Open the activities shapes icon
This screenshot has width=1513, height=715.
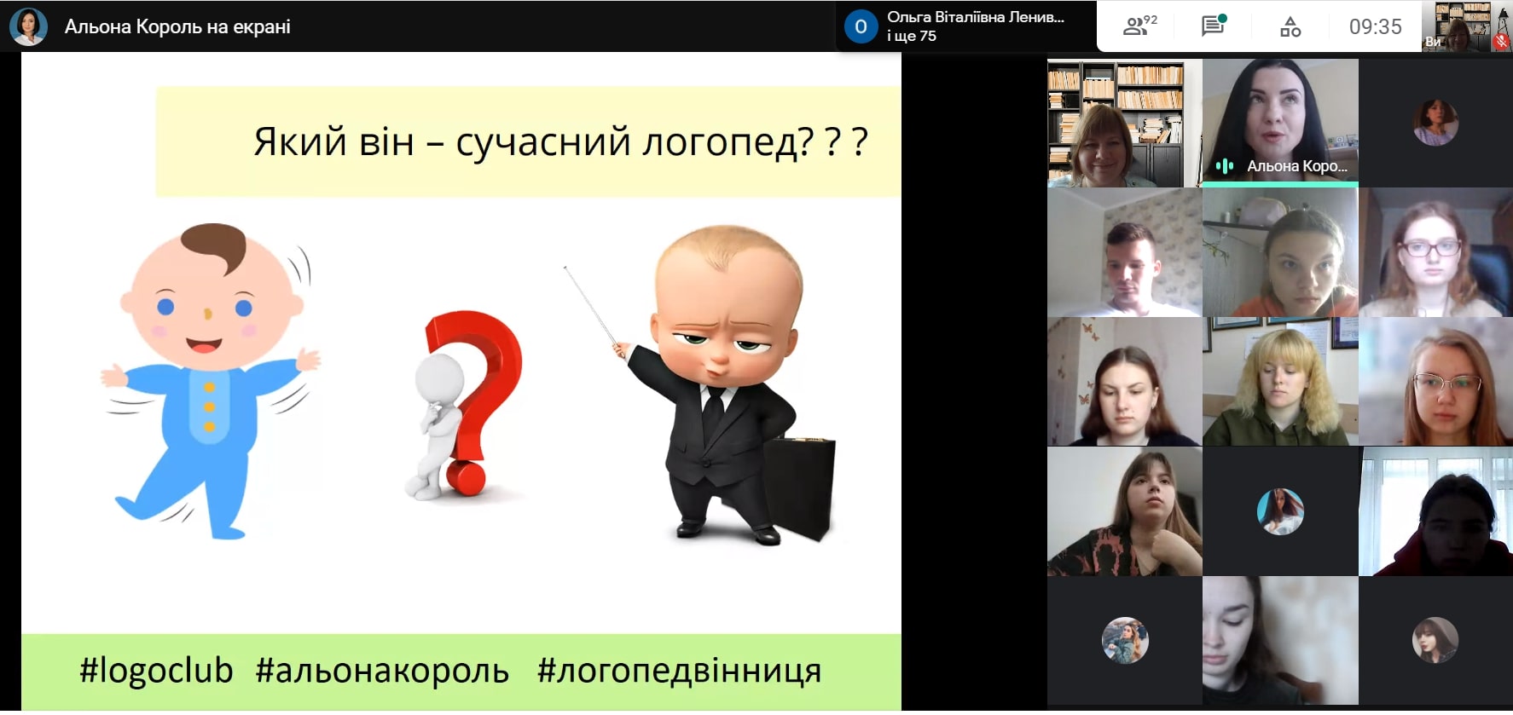1290,27
